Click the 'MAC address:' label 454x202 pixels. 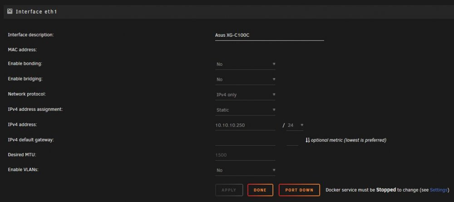click(x=22, y=50)
